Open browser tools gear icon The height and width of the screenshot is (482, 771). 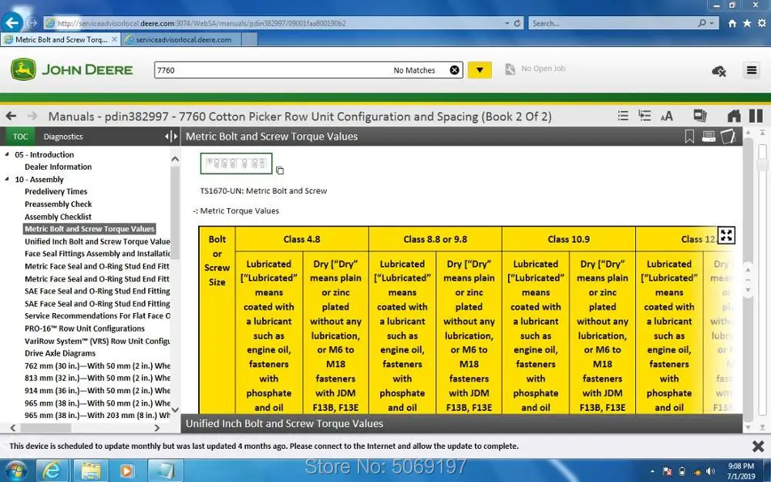[x=762, y=23]
